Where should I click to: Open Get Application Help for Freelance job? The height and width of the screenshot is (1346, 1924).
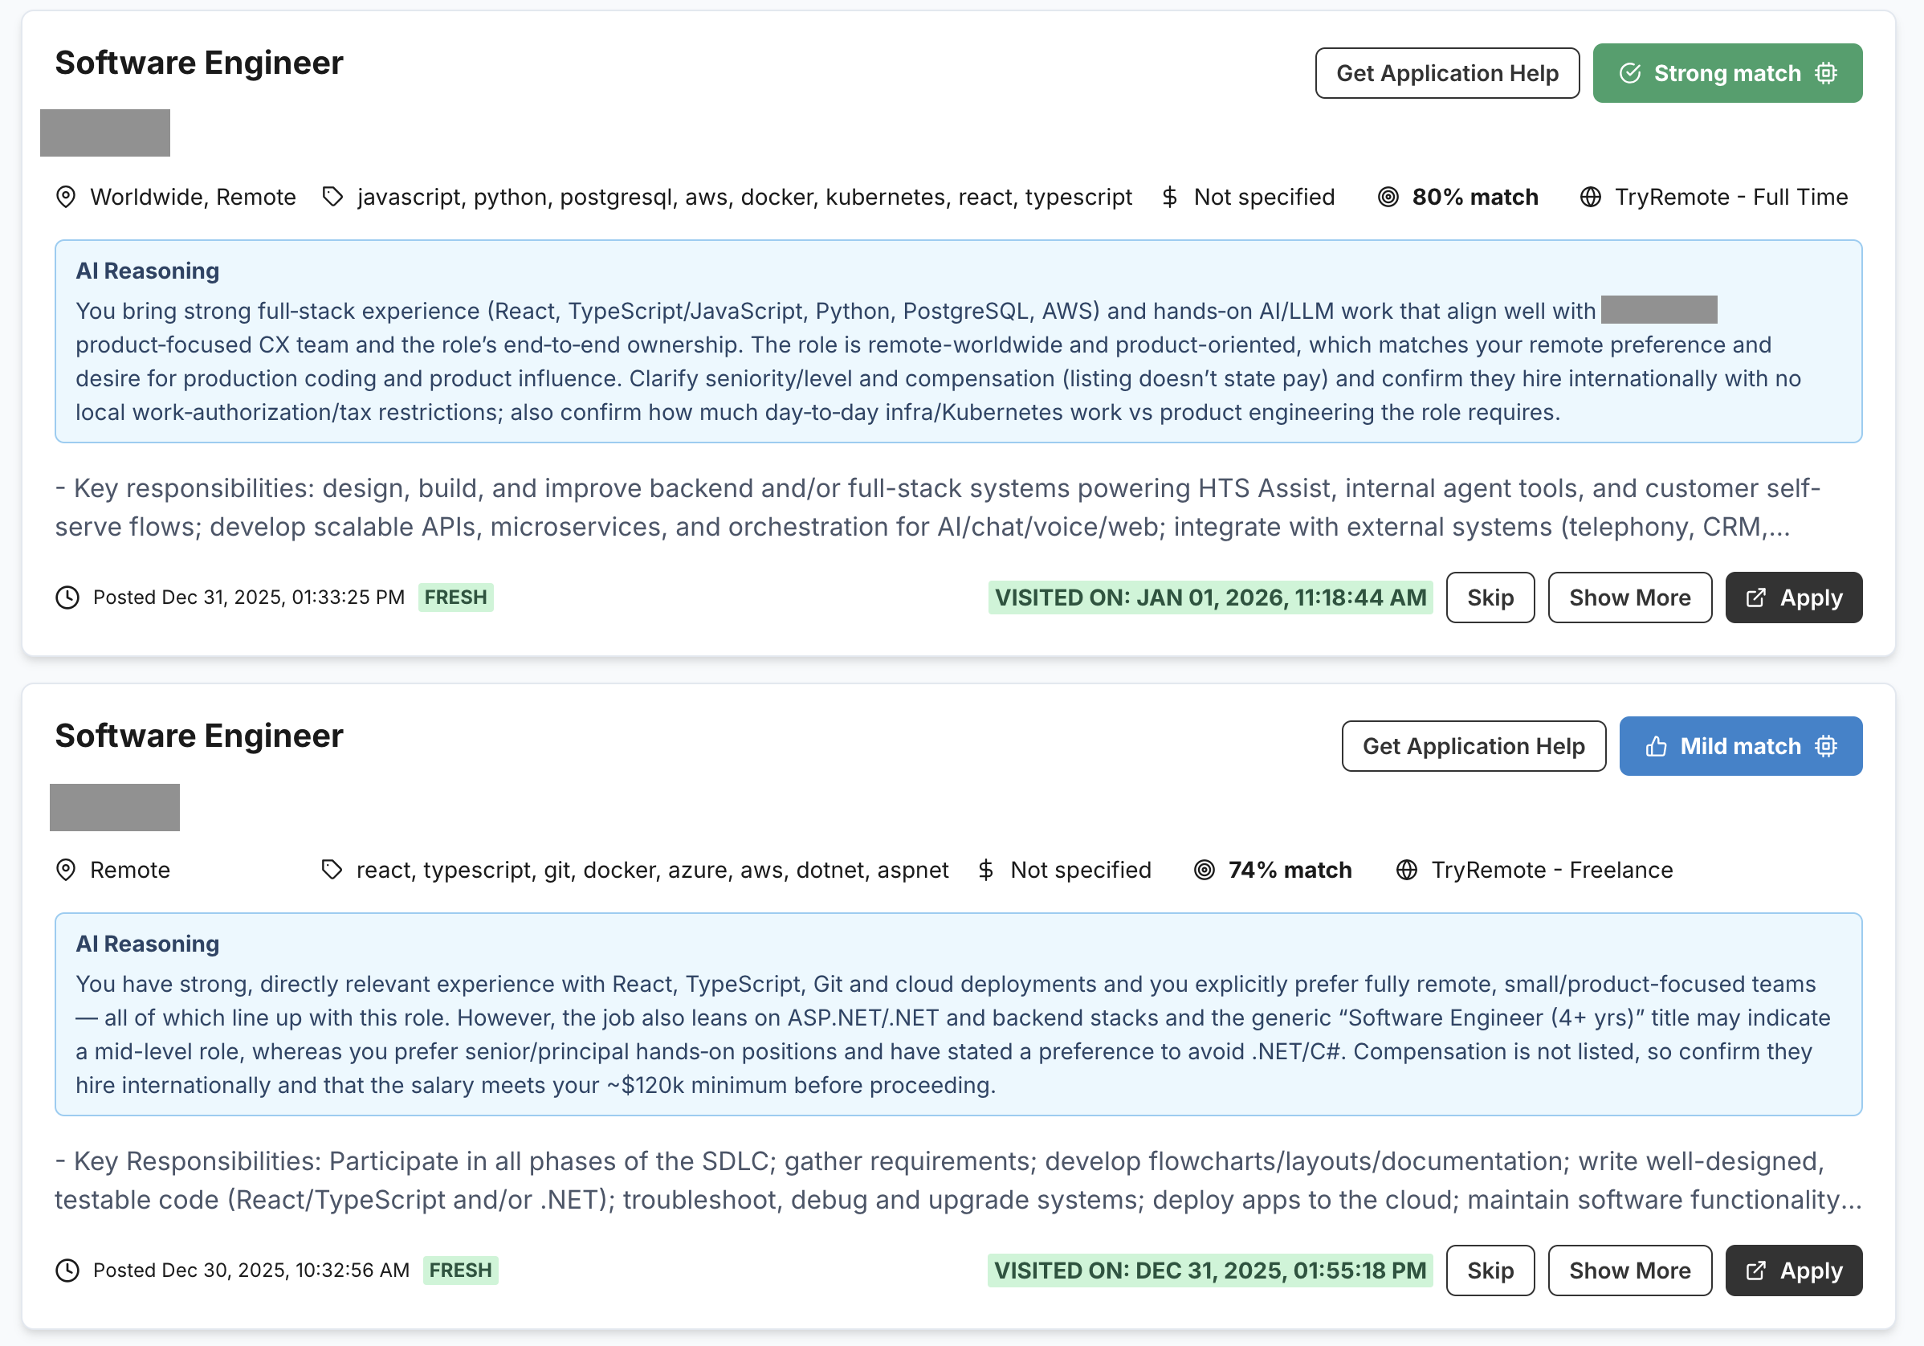(1474, 746)
